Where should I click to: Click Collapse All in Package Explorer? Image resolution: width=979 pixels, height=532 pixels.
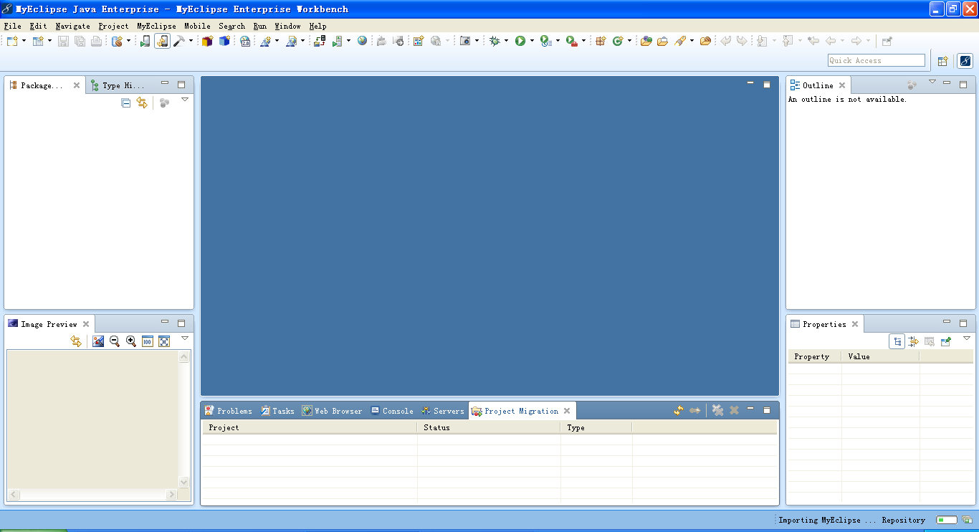pyautogui.click(x=126, y=103)
